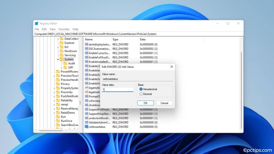Open the Edit menu
Image resolution: width=274 pixels, height=154 pixels.
click(44, 29)
